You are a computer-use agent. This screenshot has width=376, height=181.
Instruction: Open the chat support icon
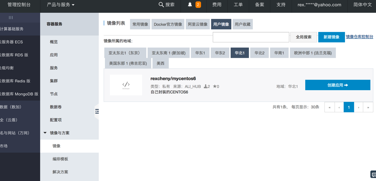(373, 174)
